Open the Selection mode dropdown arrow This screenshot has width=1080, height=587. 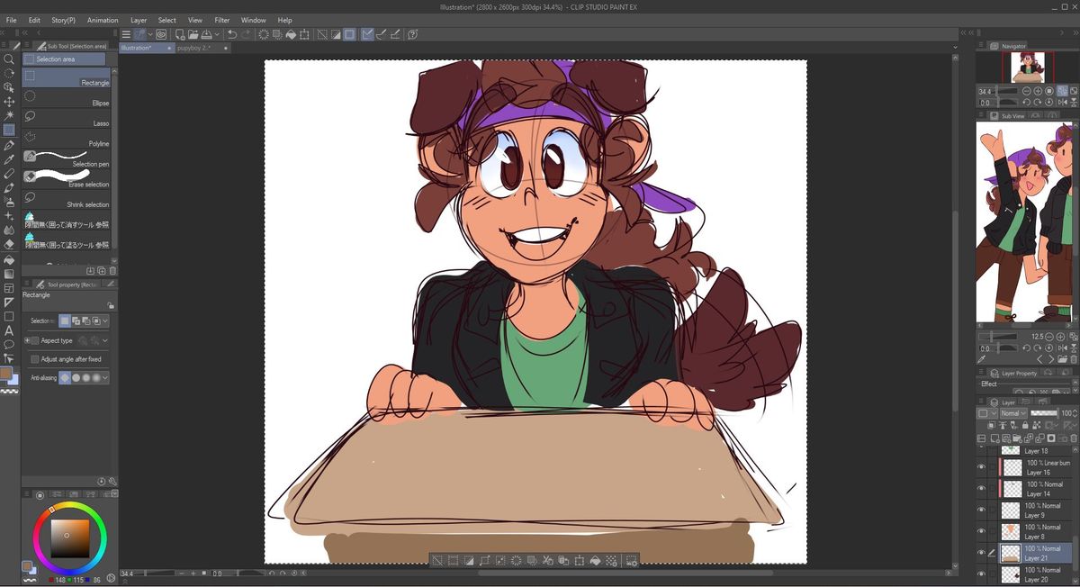point(106,321)
